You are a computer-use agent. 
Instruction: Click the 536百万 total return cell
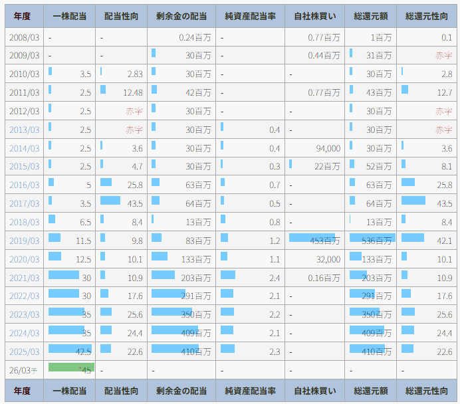click(x=371, y=240)
